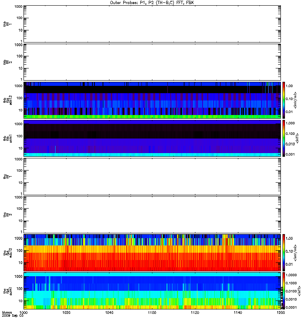Click the '1140' time axis tick label

pyautogui.click(x=238, y=313)
